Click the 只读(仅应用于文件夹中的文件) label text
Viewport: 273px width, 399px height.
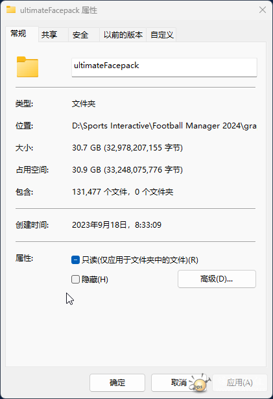pos(140,260)
